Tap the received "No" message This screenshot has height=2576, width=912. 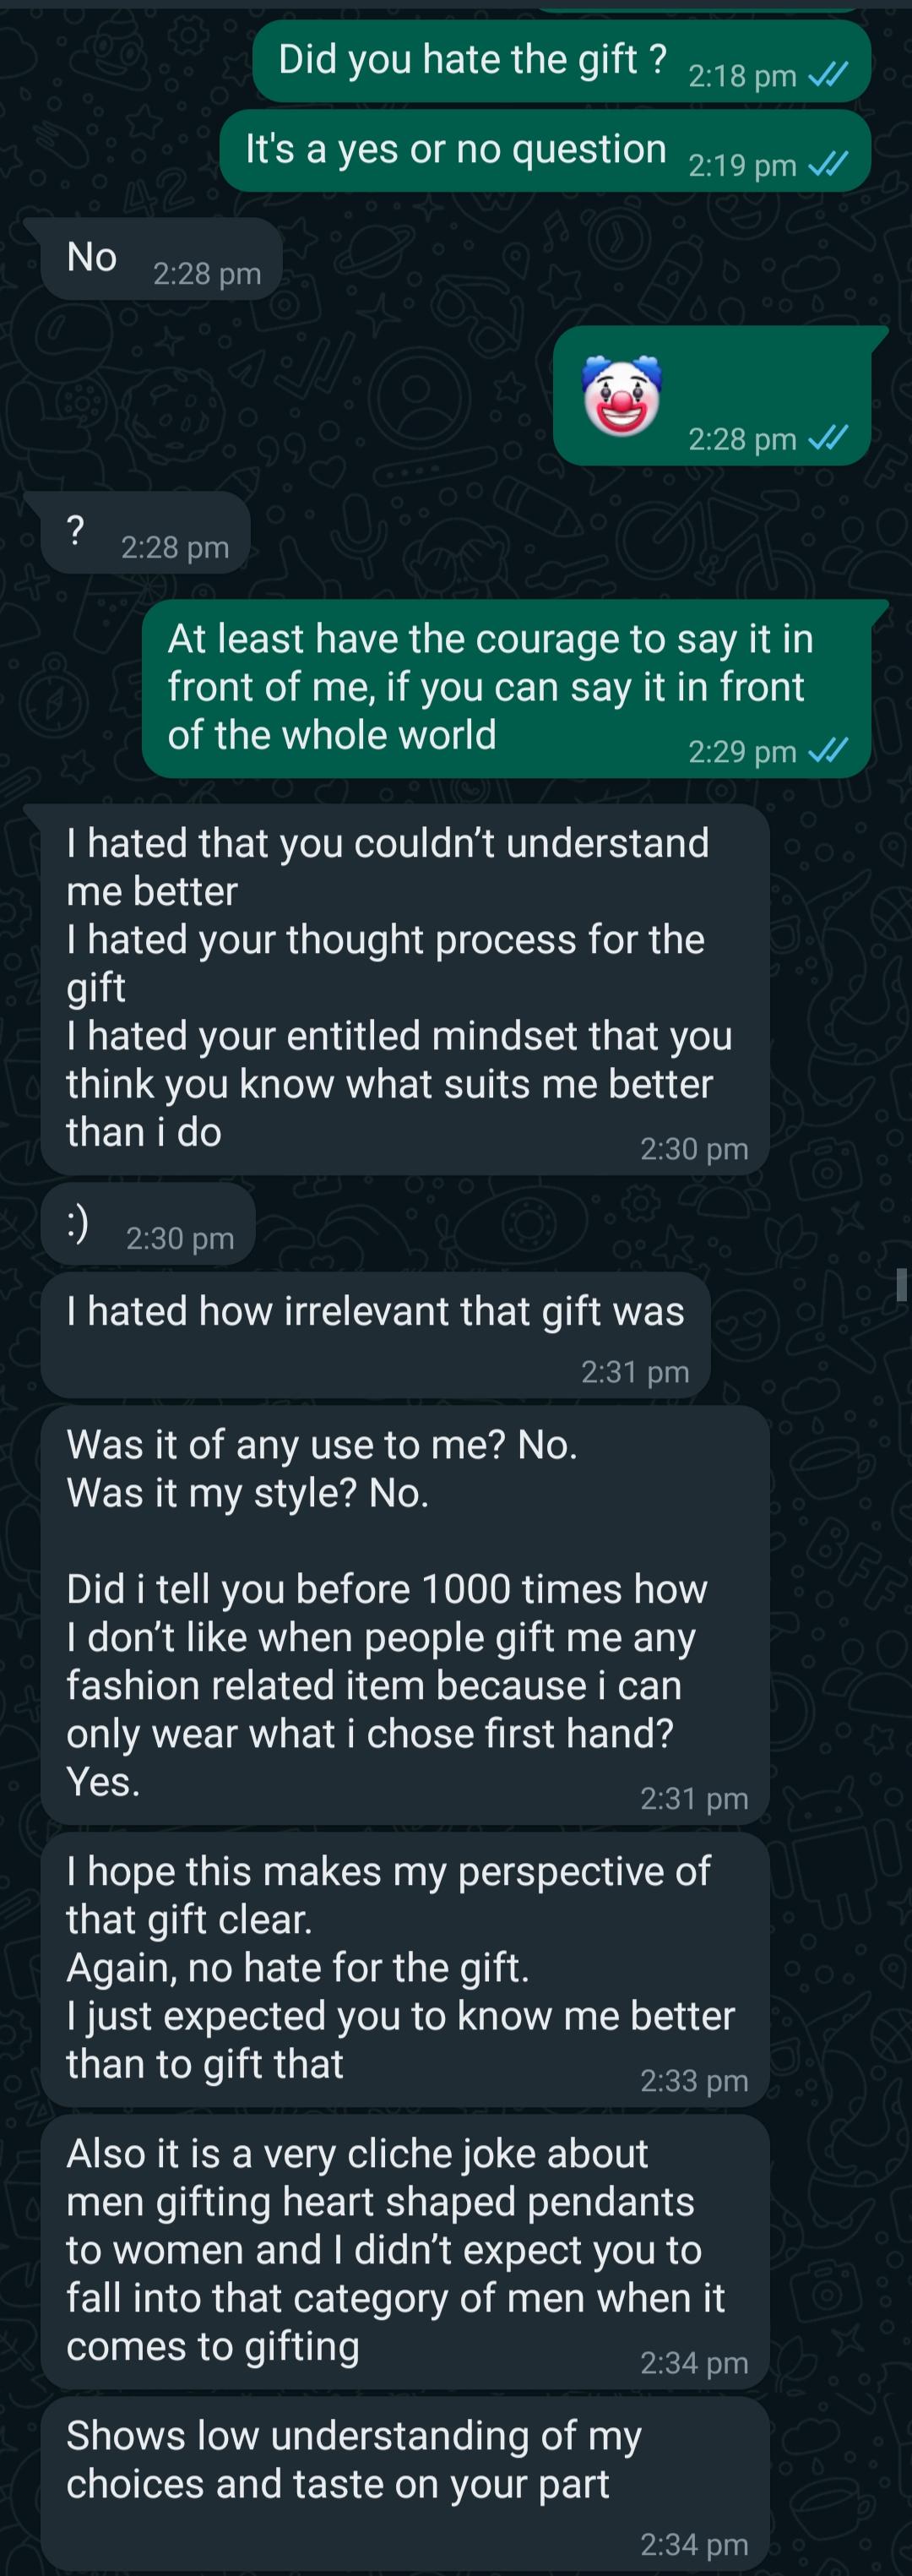[x=92, y=258]
